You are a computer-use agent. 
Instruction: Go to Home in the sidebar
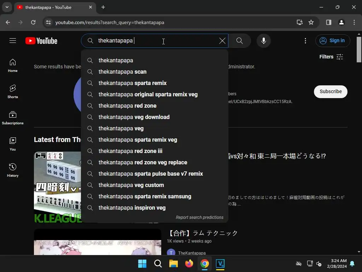click(x=13, y=66)
